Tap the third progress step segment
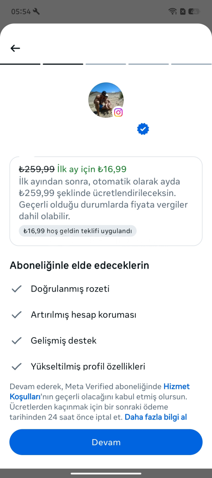 [x=106, y=64]
